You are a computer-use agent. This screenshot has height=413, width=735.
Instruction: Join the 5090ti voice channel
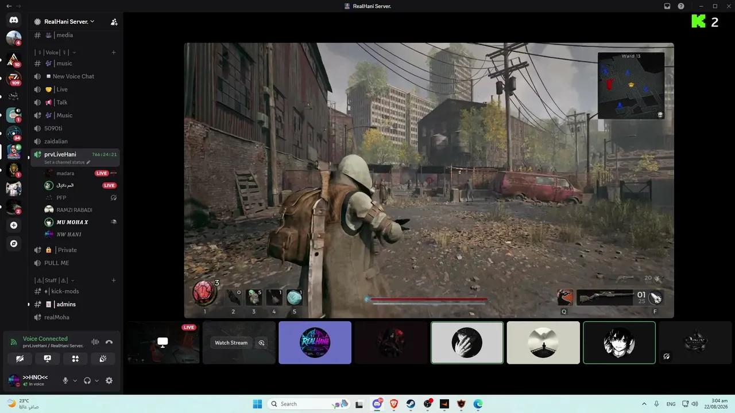(x=75, y=128)
